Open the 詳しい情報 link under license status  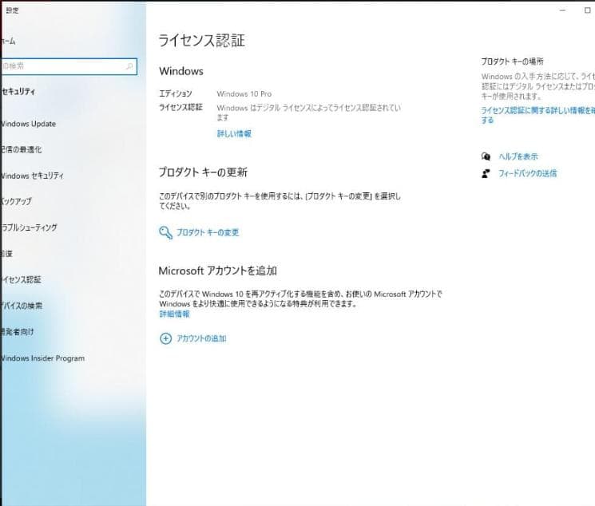coord(234,133)
